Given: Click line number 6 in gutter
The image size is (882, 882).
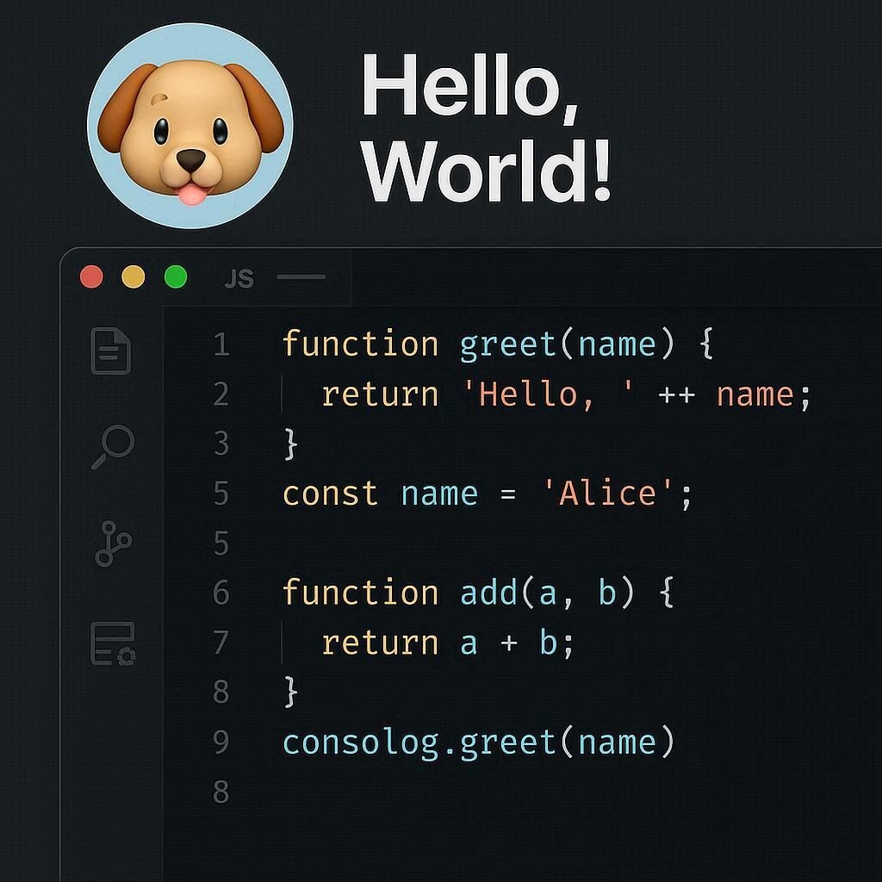Looking at the screenshot, I should [221, 593].
